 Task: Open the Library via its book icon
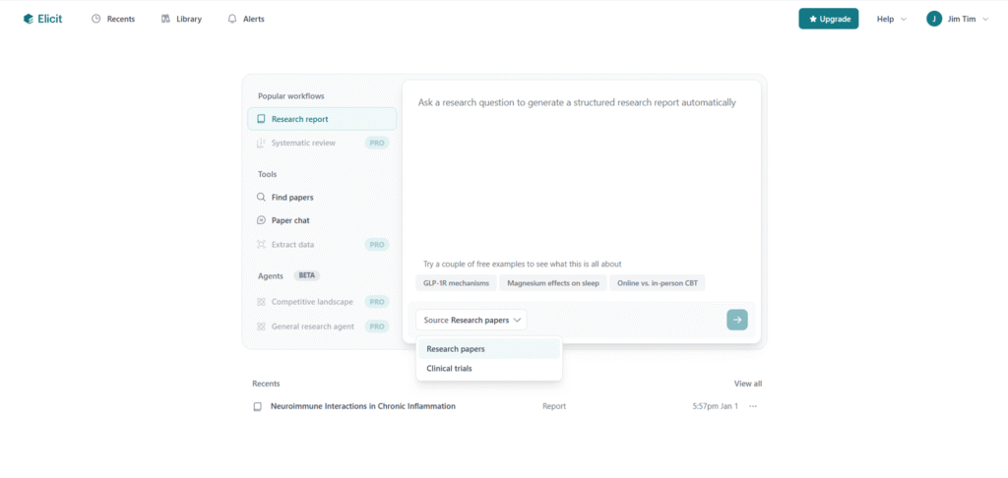coord(165,19)
